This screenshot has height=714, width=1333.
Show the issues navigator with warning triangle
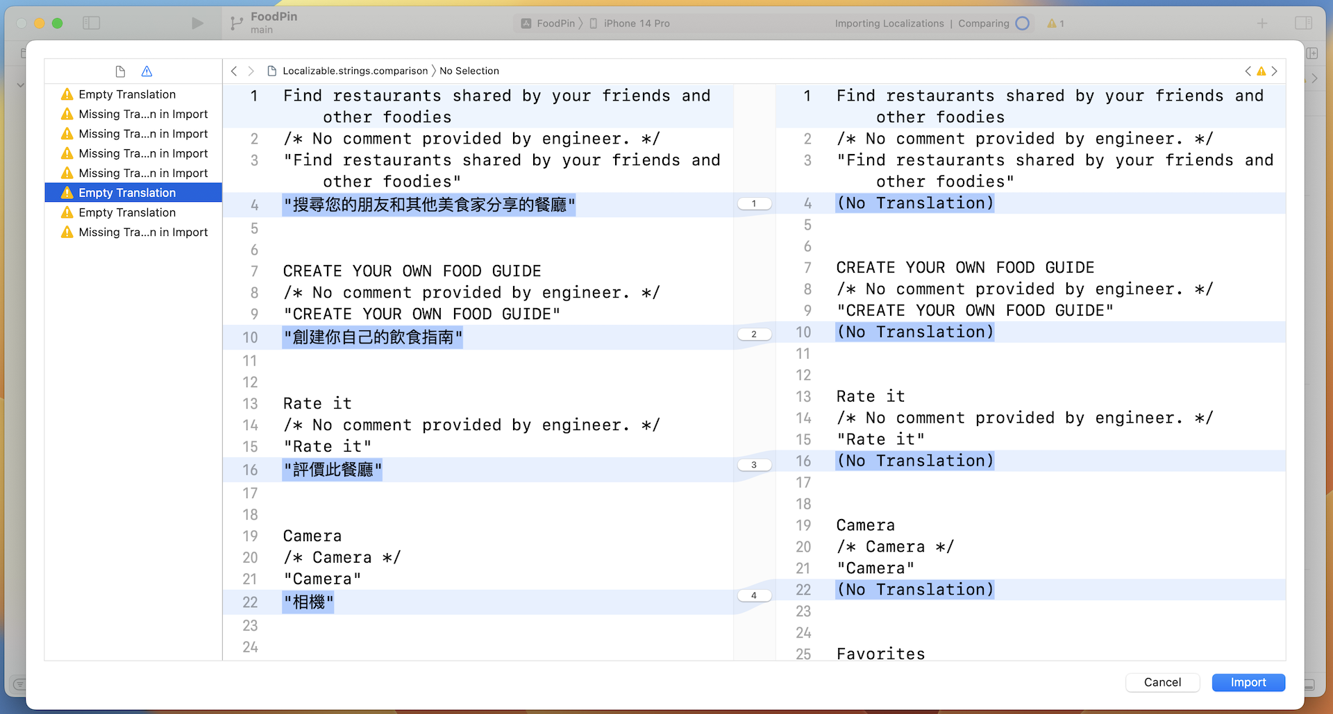[146, 71]
